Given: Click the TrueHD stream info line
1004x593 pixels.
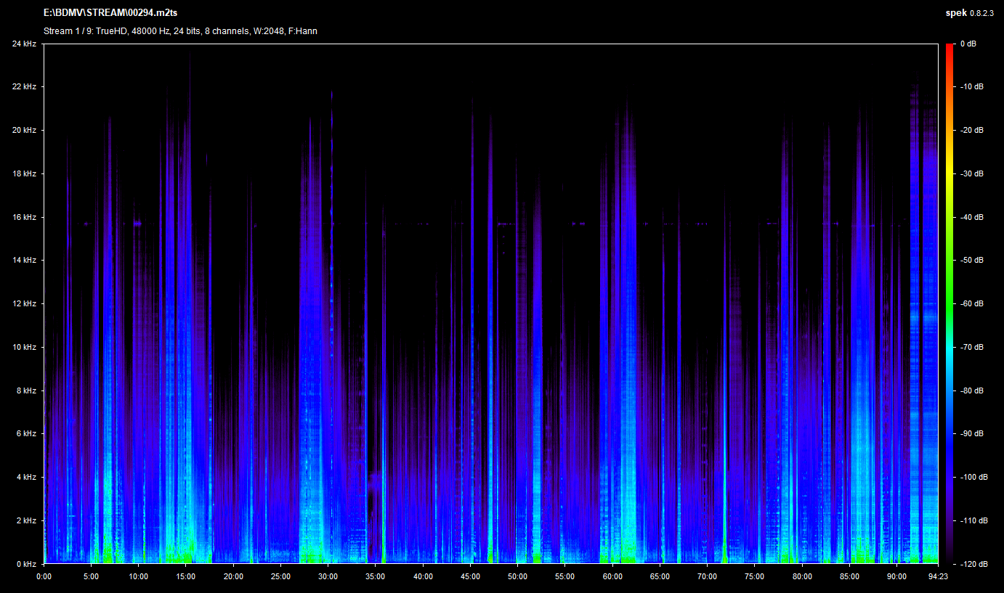Looking at the screenshot, I should 180,31.
